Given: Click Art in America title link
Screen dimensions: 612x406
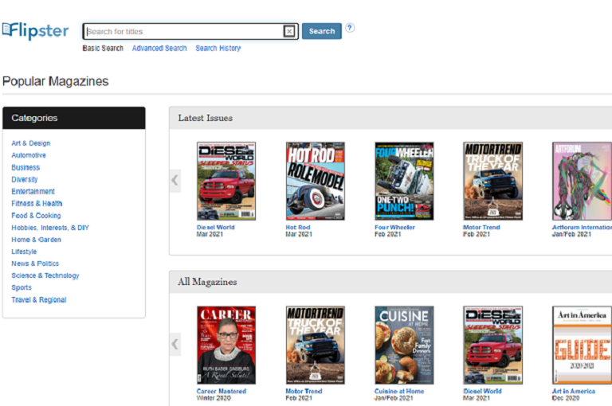Looking at the screenshot, I should coord(574,391).
